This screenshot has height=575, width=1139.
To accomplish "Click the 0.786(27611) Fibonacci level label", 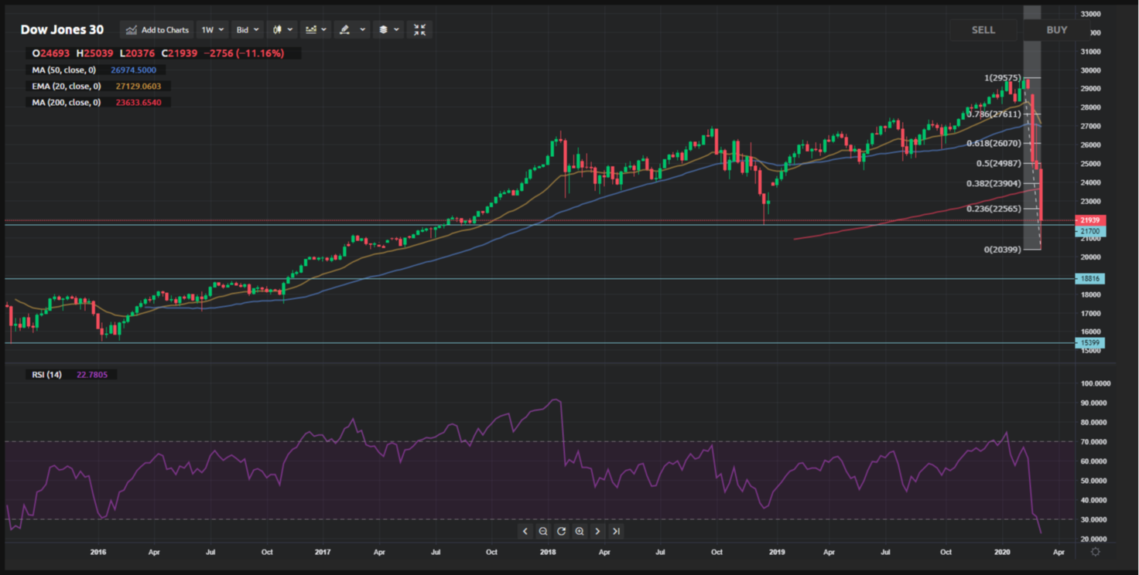I will pos(993,114).
